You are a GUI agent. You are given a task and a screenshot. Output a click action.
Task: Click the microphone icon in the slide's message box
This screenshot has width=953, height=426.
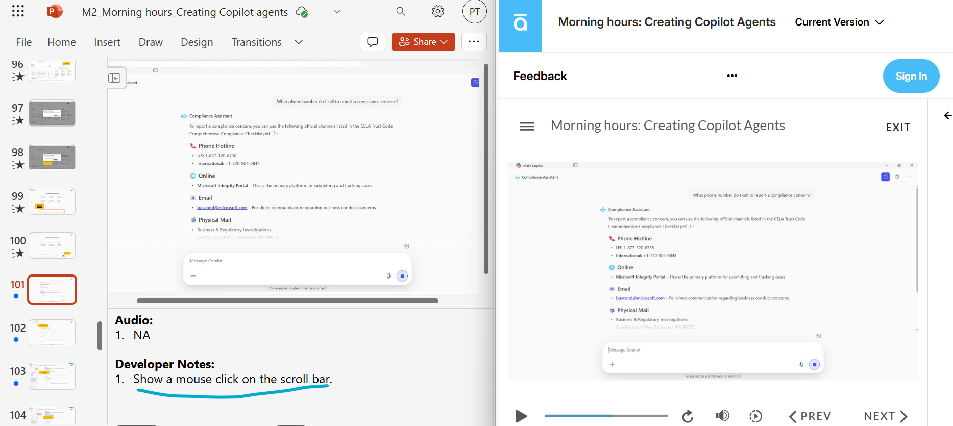[x=389, y=276]
